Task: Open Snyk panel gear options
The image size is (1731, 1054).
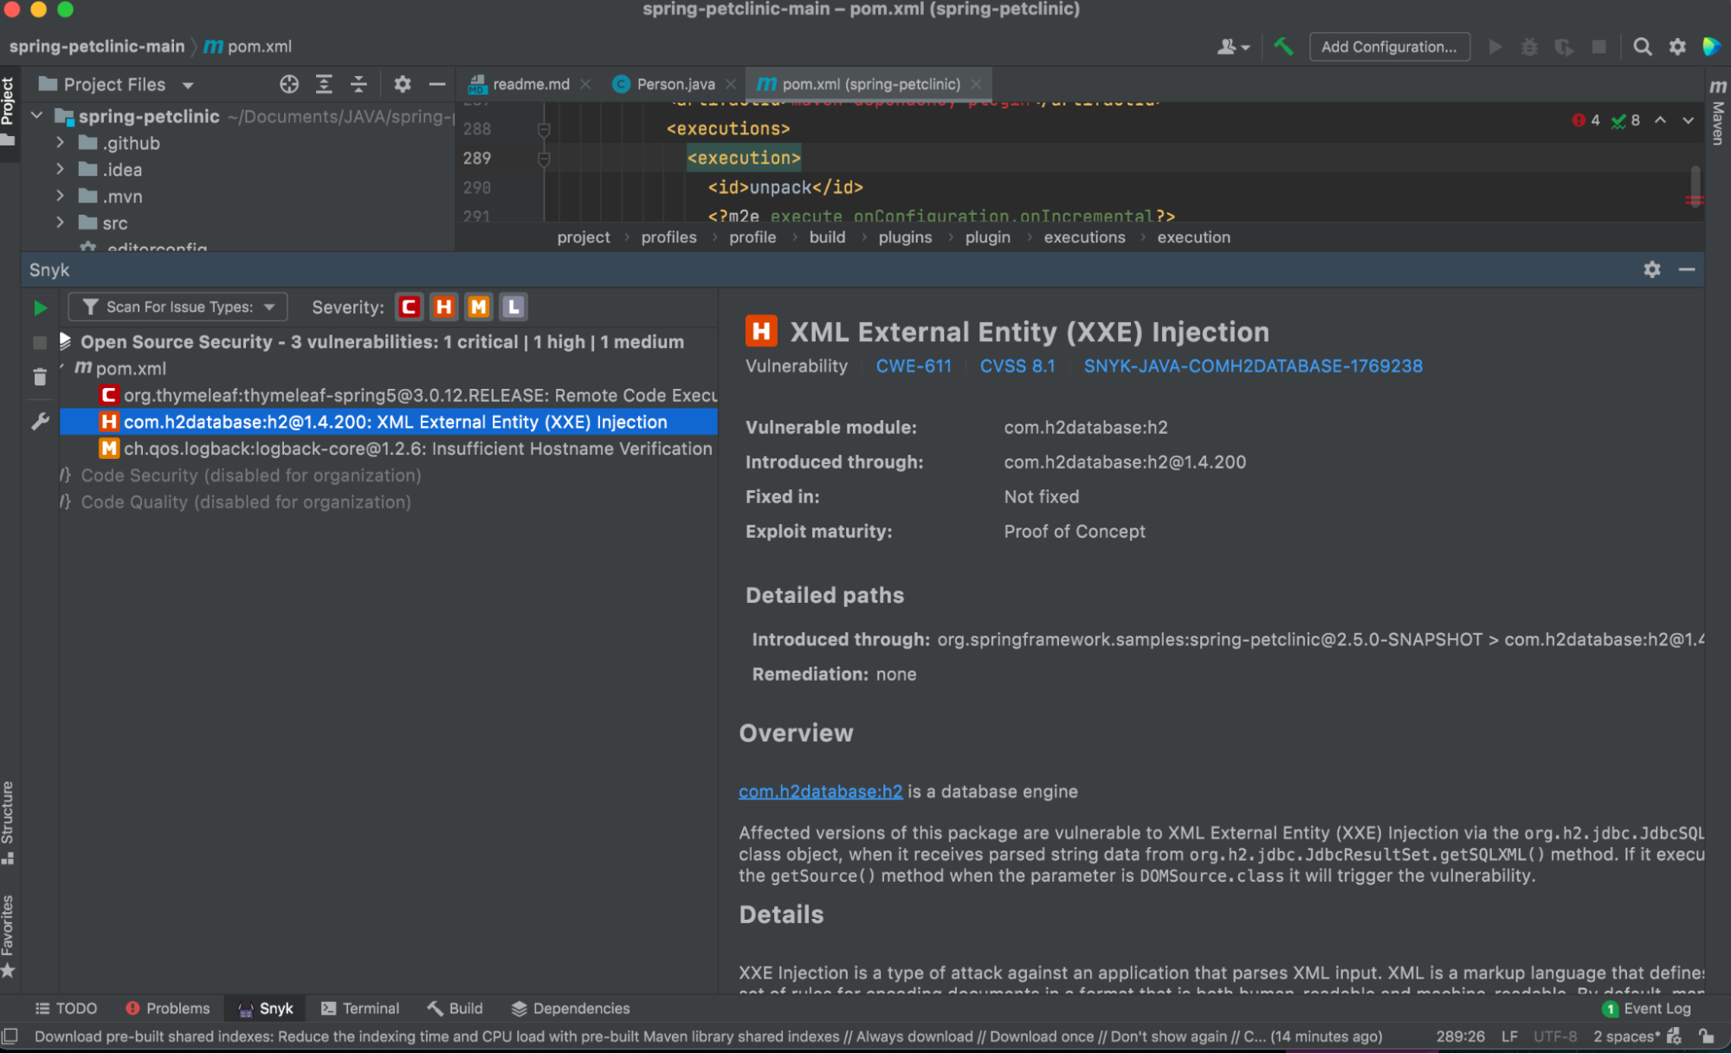Action: point(1651,269)
